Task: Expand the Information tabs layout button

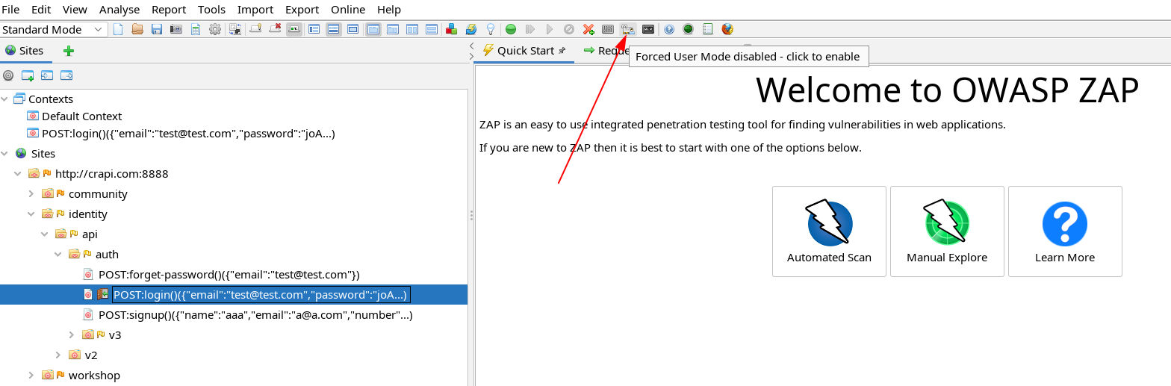Action: pyautogui.click(x=333, y=29)
